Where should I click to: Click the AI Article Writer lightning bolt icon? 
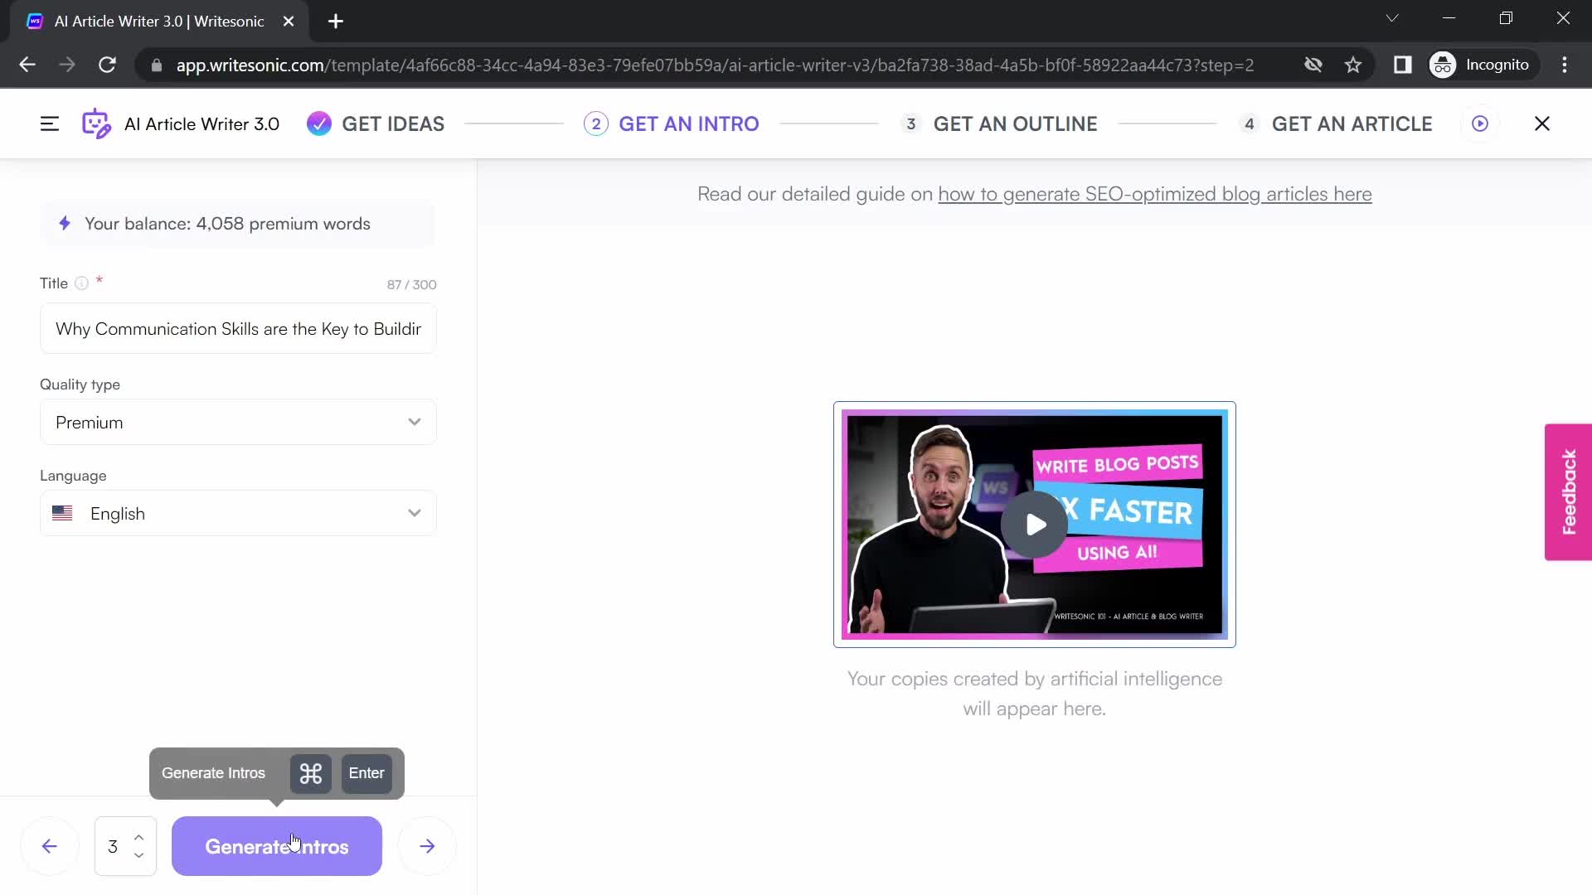pos(63,223)
